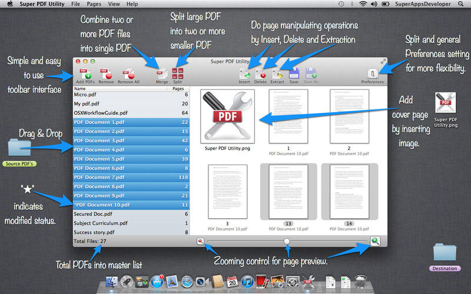Select the Subject Curriculum.pdf row
Image resolution: width=471 pixels, height=294 pixels.
pos(131,223)
